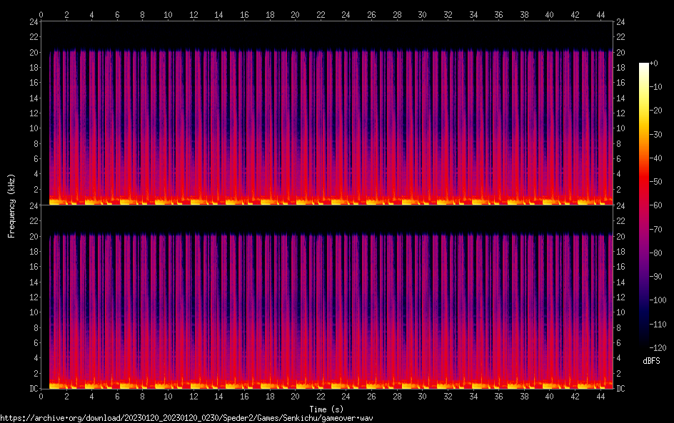Click the 10 kHz label on lower channel's right axis
674x423 pixels.
pyautogui.click(x=621, y=312)
